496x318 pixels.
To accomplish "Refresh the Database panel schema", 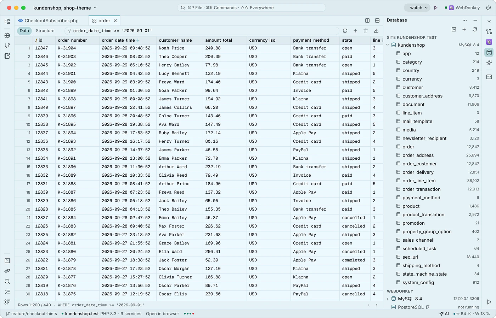I will (475, 29).
